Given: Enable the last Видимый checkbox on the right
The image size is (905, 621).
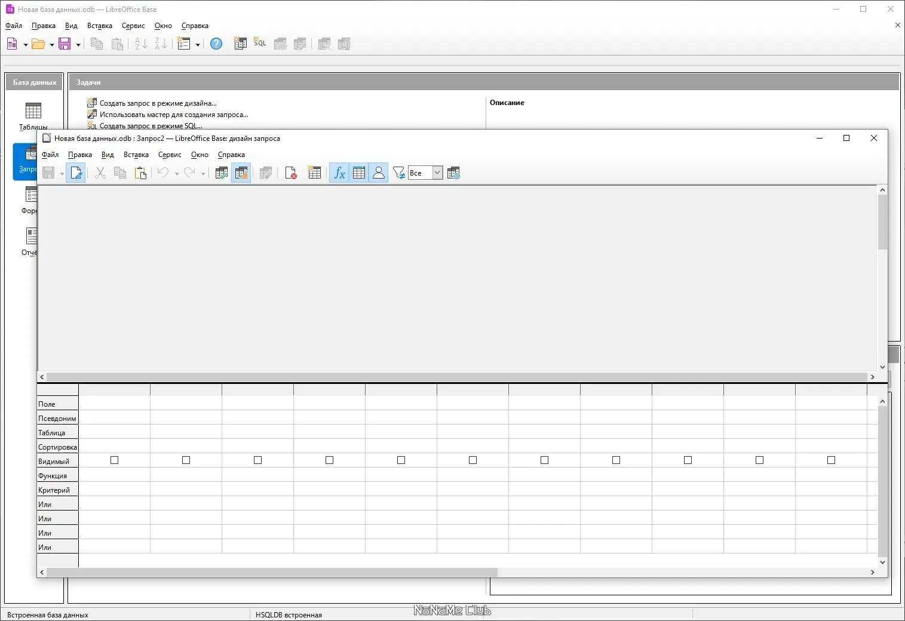Looking at the screenshot, I should pyautogui.click(x=832, y=460).
